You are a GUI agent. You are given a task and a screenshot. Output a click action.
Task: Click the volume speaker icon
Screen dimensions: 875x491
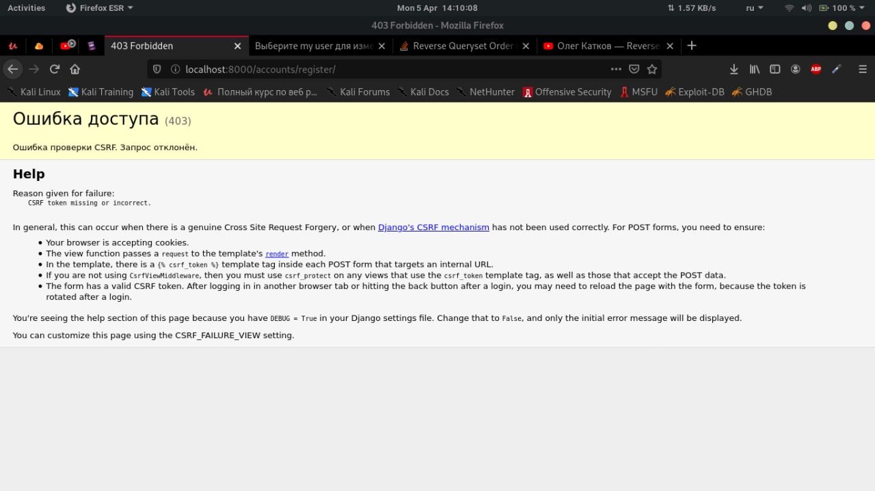[x=807, y=8]
